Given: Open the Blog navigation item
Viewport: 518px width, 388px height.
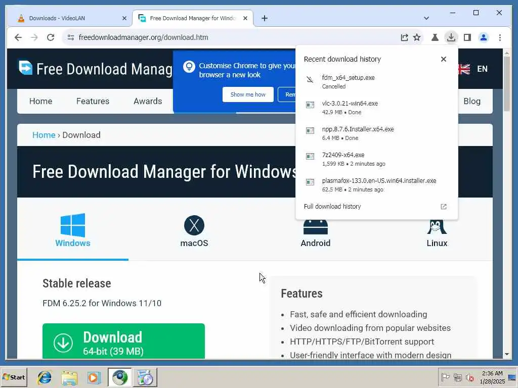Looking at the screenshot, I should [x=472, y=101].
